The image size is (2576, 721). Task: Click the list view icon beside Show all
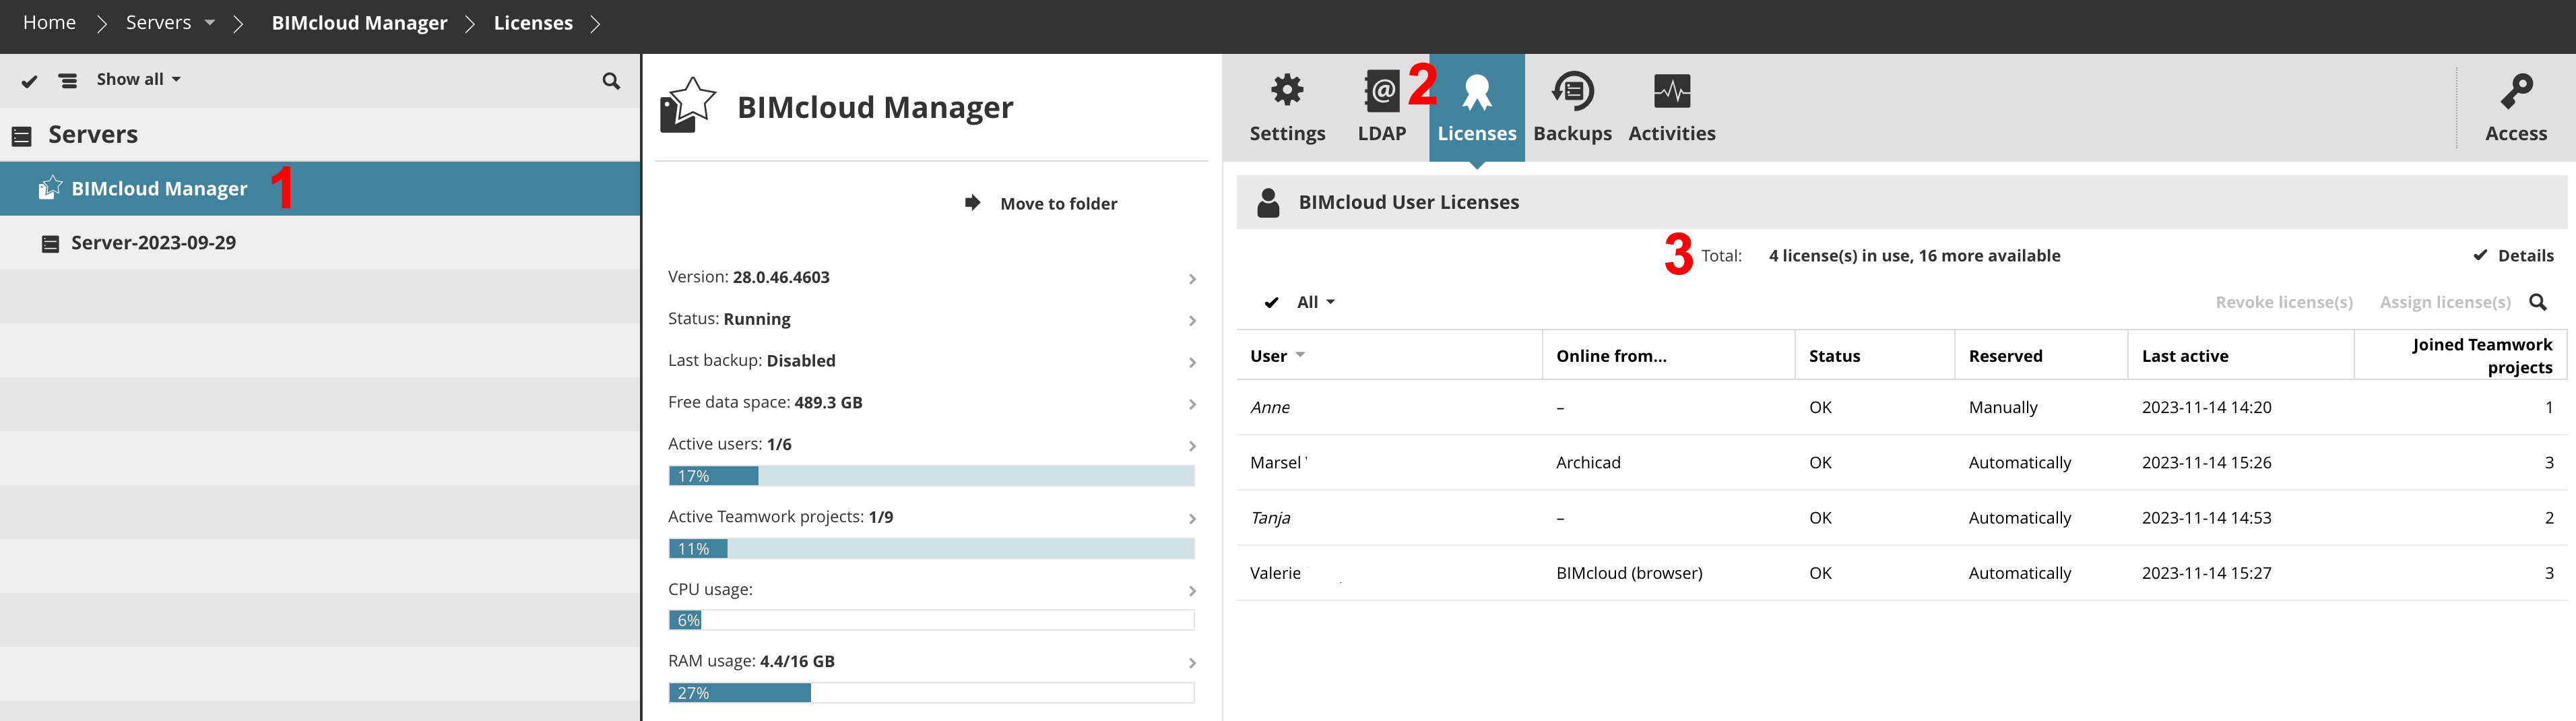[x=68, y=80]
